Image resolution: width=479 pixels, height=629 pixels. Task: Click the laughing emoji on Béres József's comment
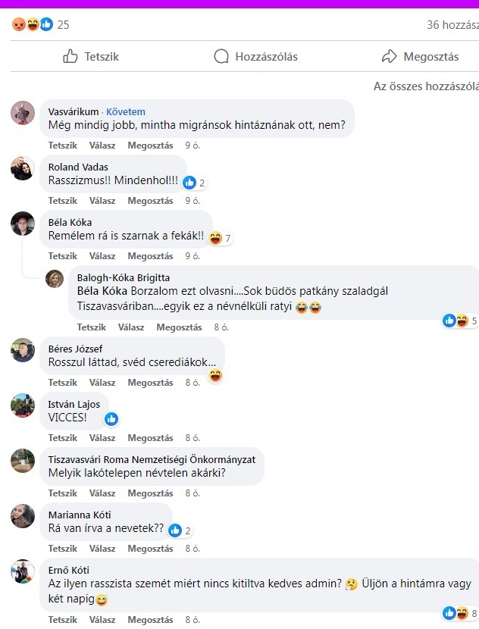click(x=215, y=375)
